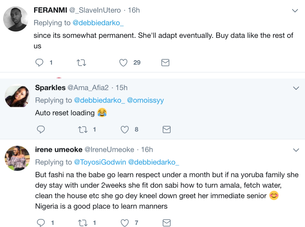The width and height of the screenshot is (305, 227).
Task: Like irene umeoke's tweet
Action: 125,223
